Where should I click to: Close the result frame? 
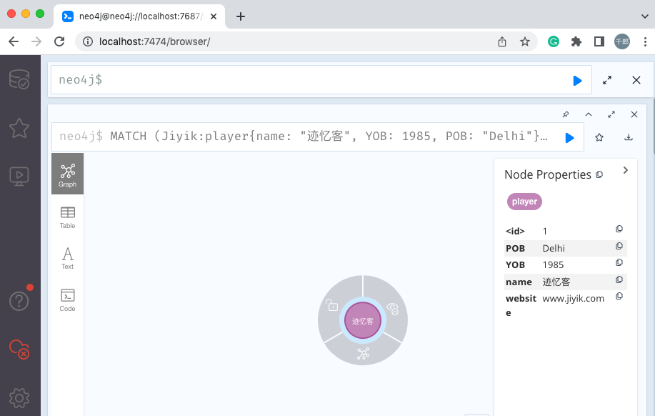(634, 114)
